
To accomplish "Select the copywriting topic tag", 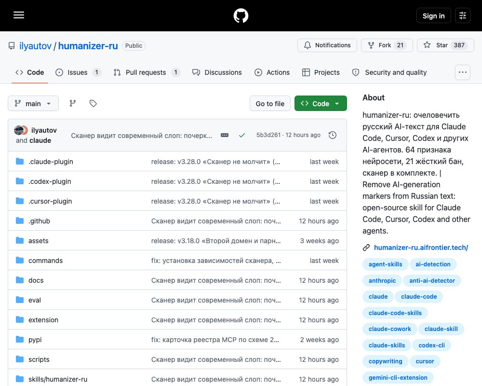I will 385,361.
